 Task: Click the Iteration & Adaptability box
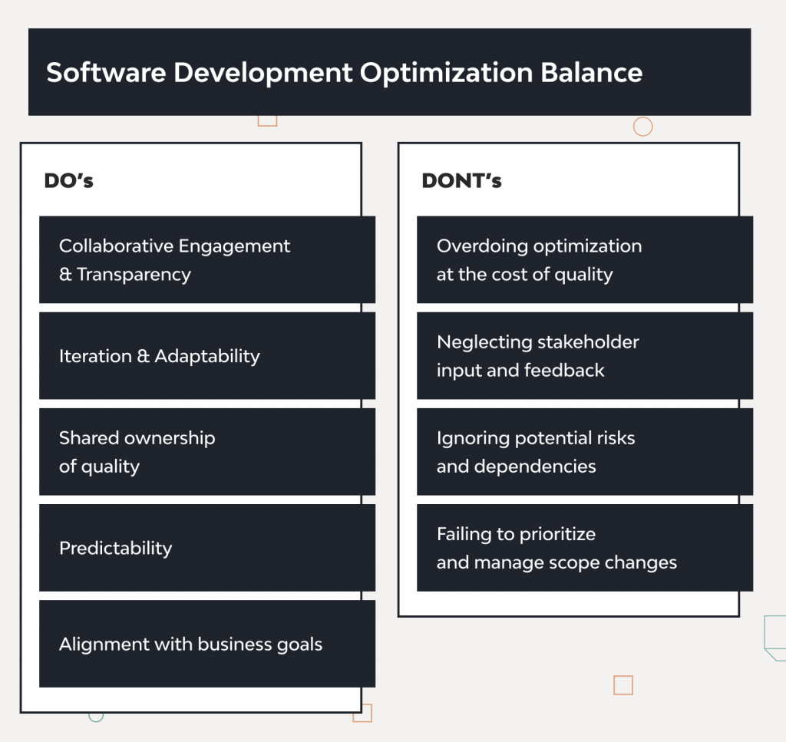(206, 355)
